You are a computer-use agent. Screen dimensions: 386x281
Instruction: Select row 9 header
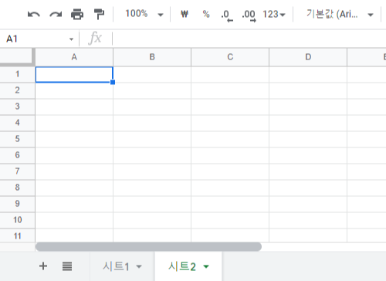[x=17, y=204]
